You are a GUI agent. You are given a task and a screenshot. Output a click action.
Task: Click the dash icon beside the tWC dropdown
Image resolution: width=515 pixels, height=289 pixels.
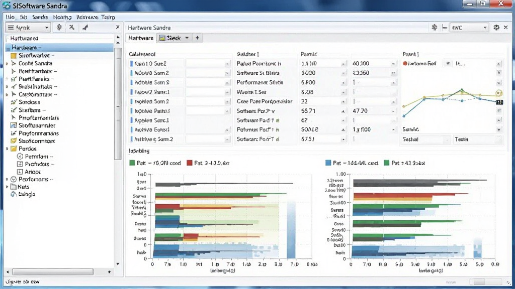[x=445, y=28]
